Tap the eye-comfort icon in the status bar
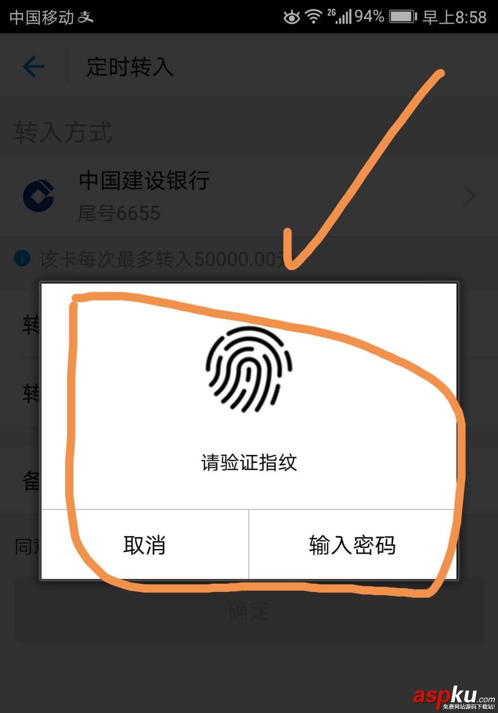Viewport: 498px width, 713px height. pos(292,18)
